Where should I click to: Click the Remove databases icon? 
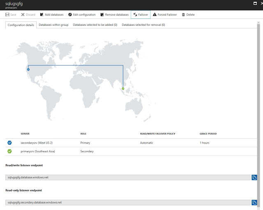click(x=102, y=15)
